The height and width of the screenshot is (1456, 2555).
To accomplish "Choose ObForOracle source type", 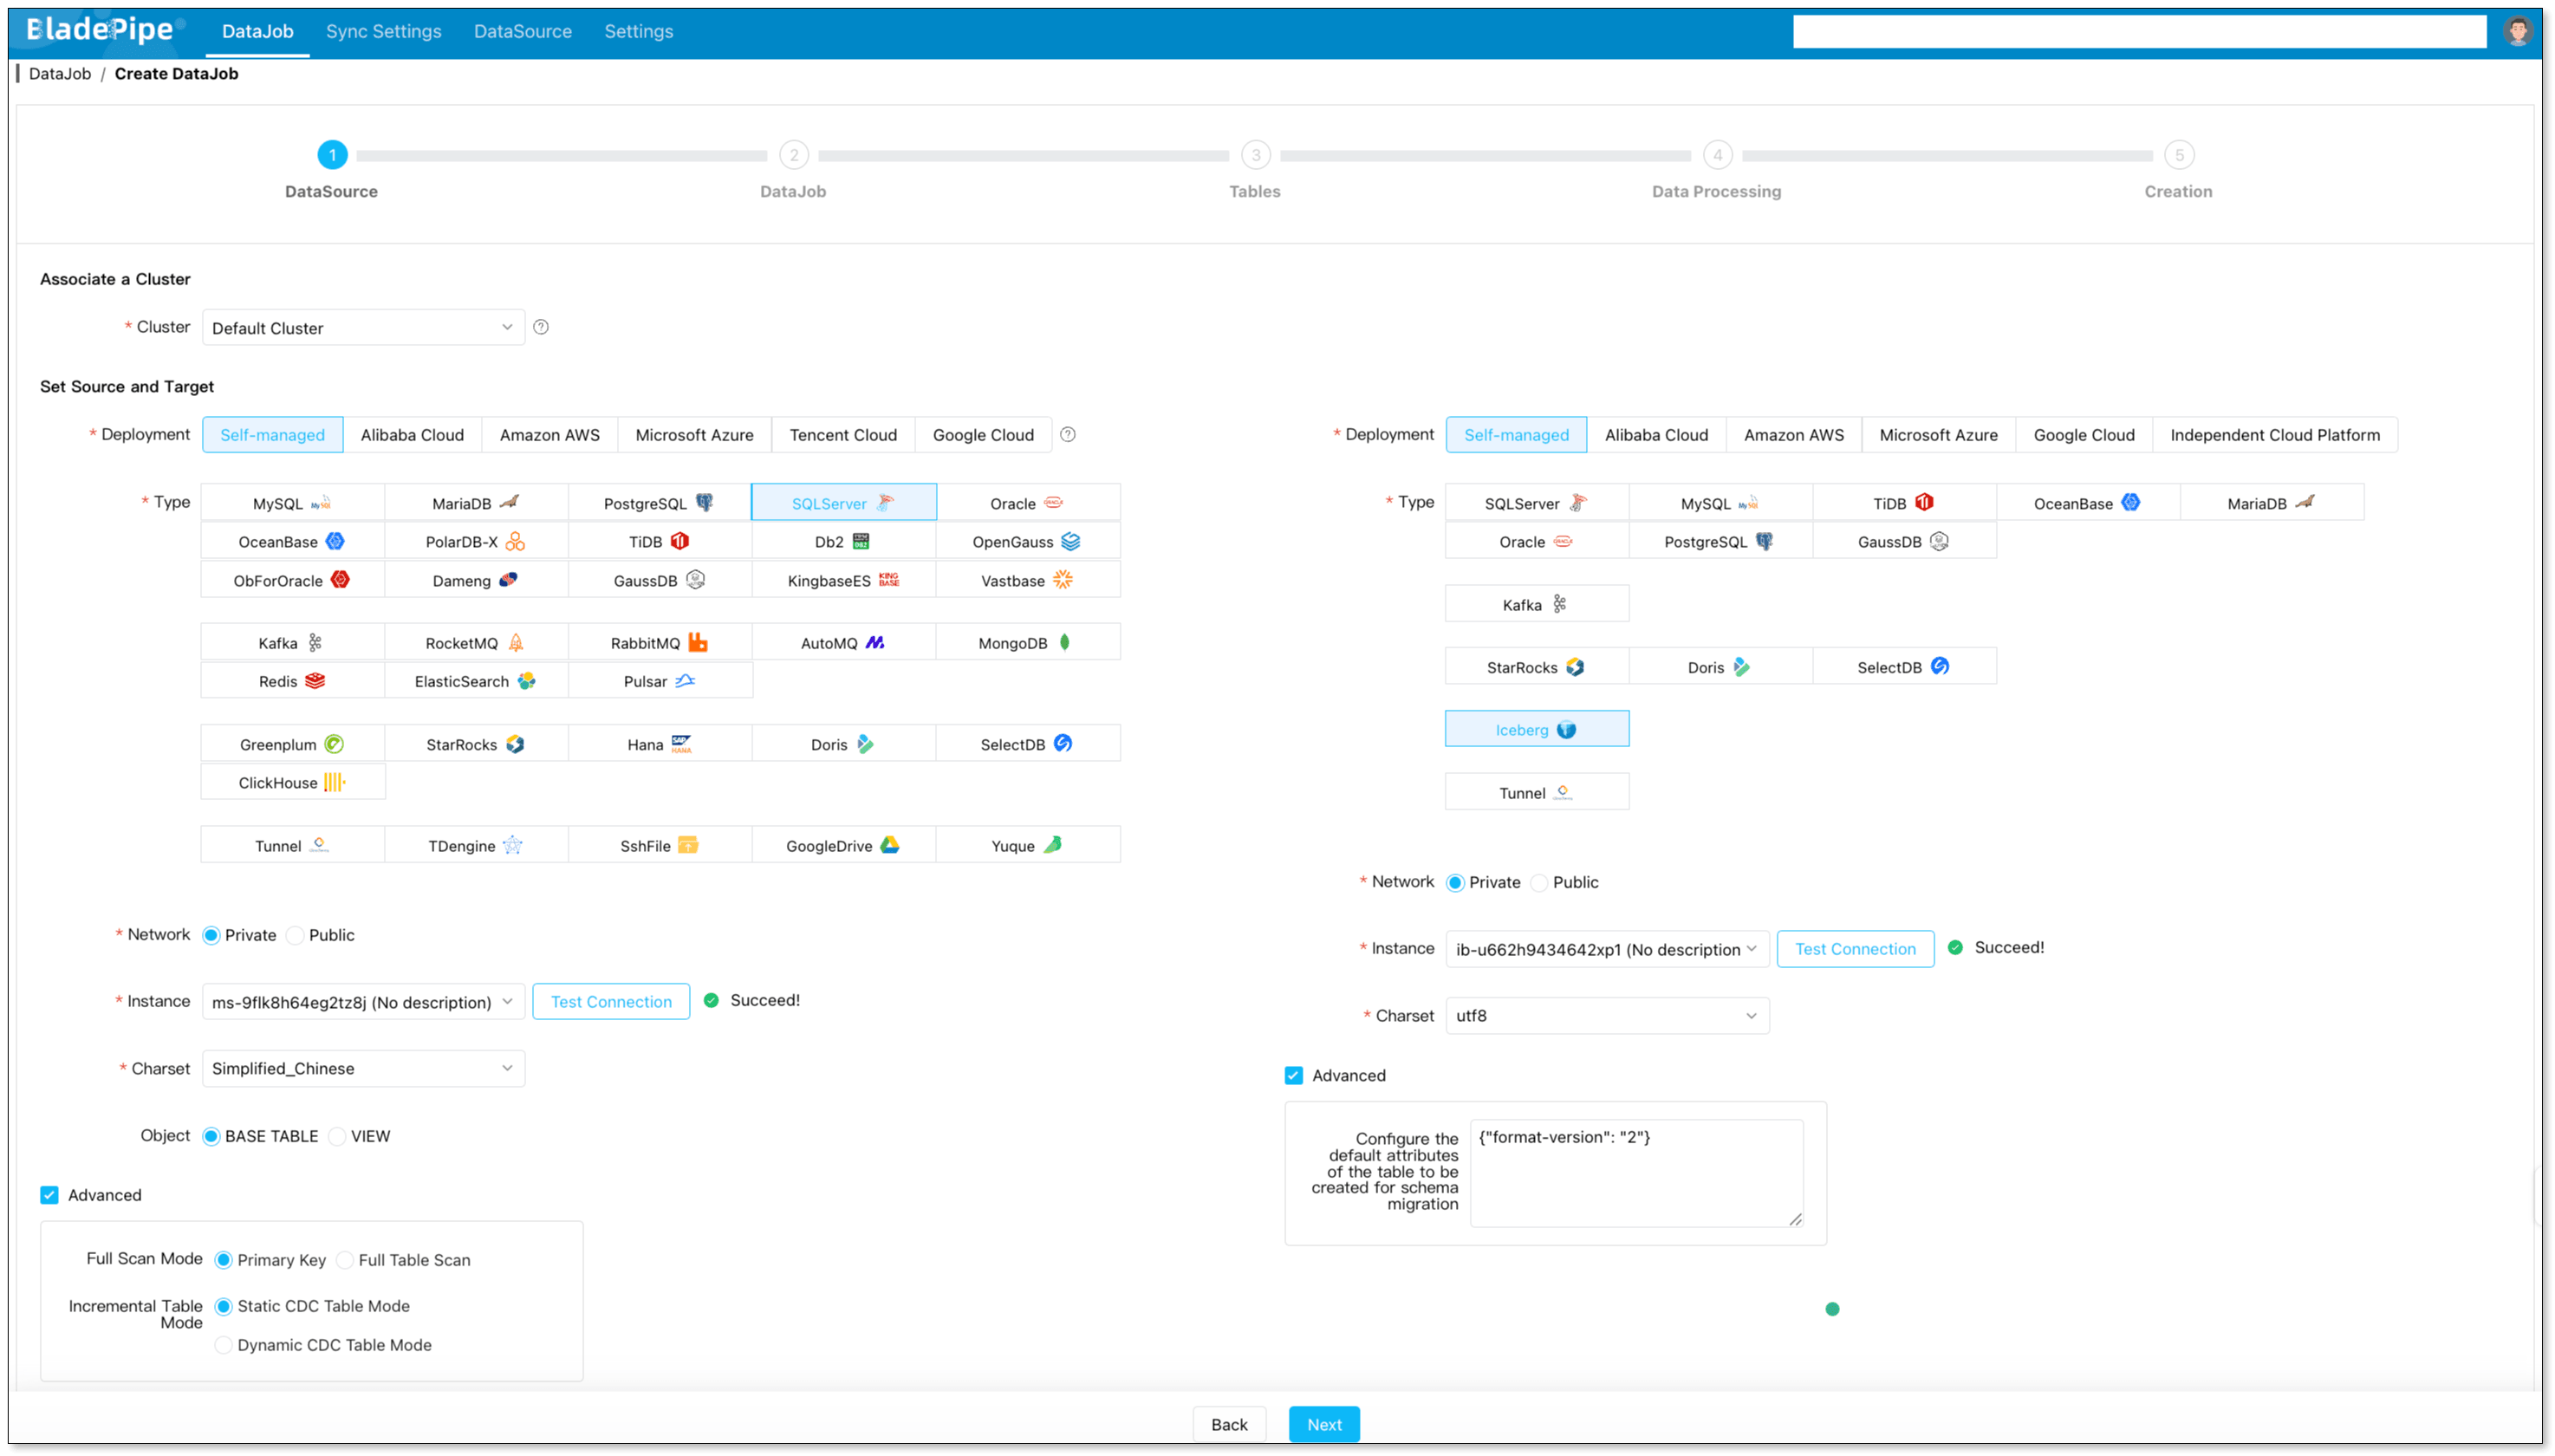I will tap(292, 580).
